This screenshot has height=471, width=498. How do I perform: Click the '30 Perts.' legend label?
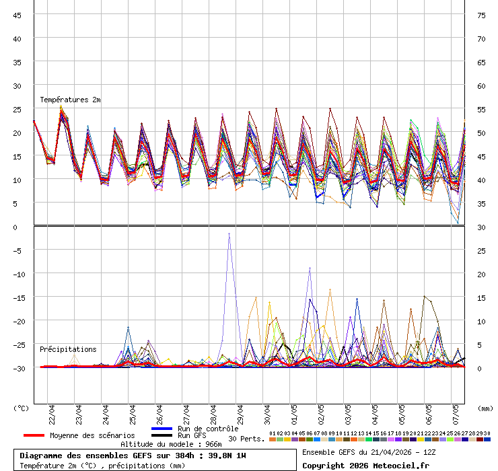246,439
